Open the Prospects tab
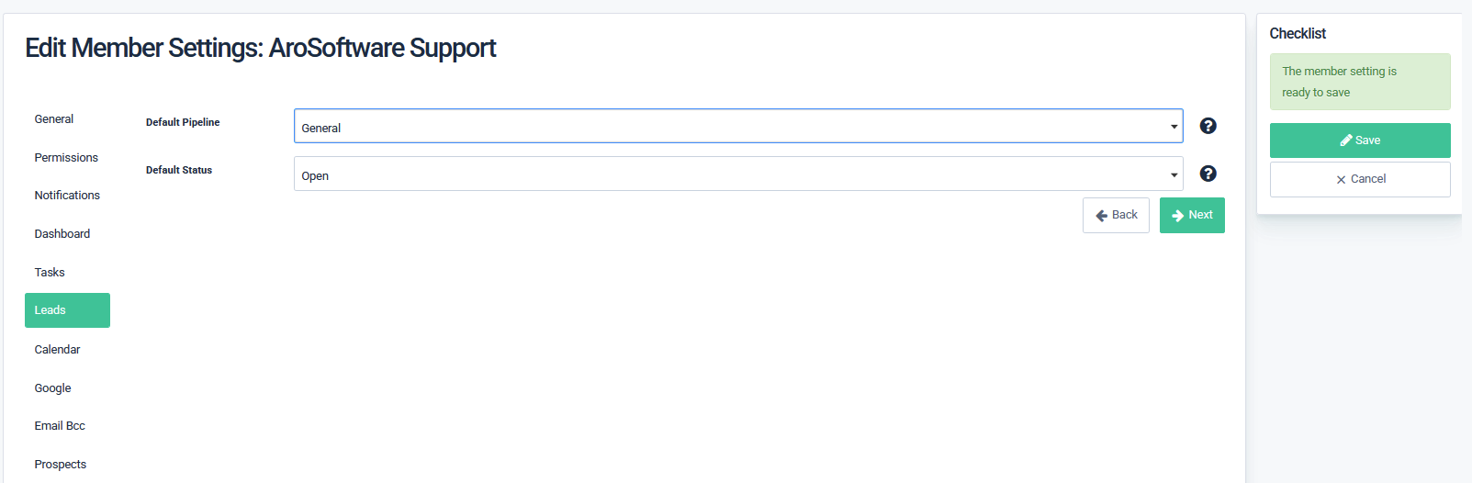This screenshot has height=483, width=1472. (x=61, y=465)
